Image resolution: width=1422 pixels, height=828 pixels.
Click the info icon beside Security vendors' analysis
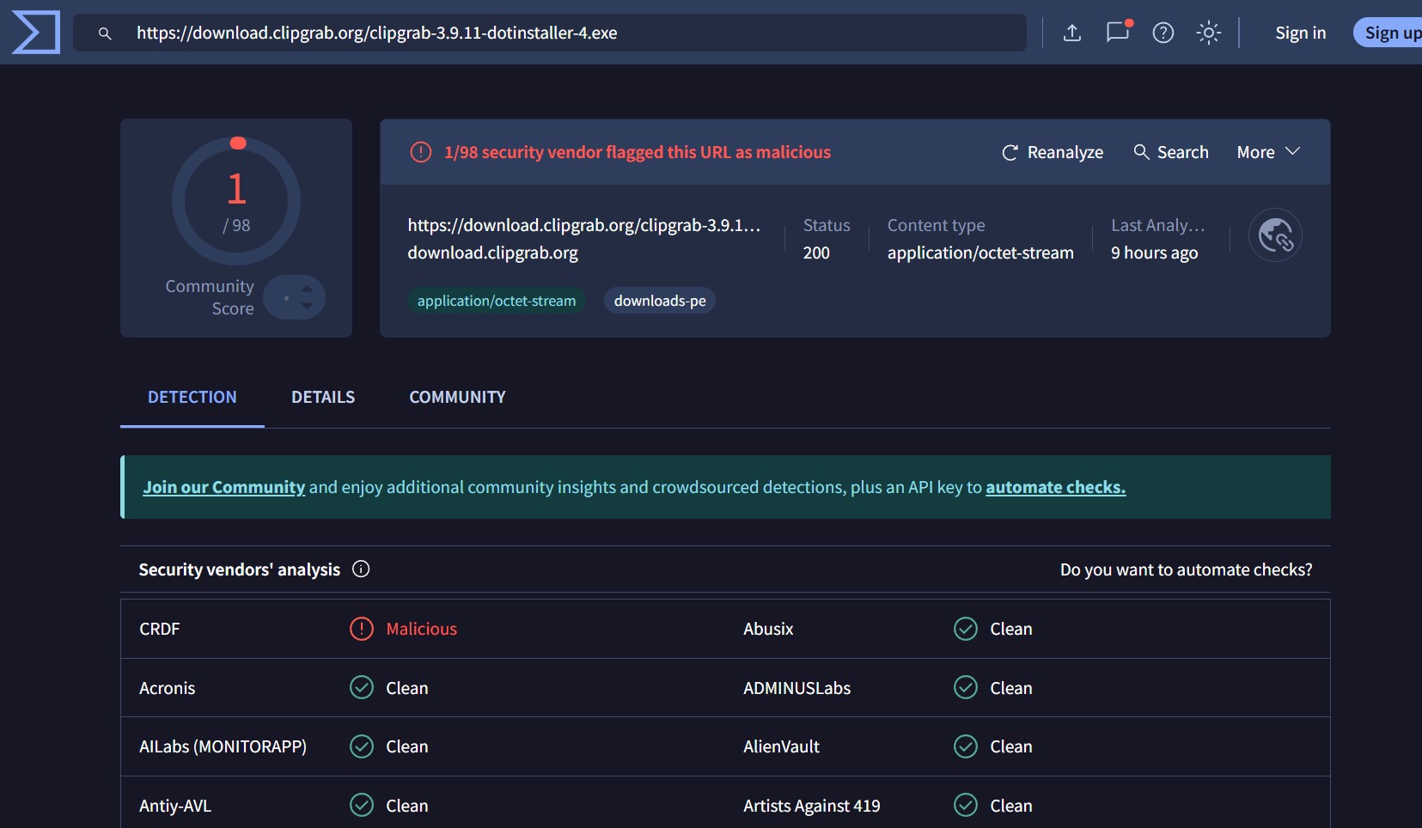[x=361, y=569]
